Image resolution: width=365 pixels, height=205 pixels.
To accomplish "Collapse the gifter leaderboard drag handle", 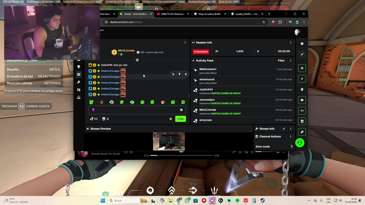I will (137, 60).
